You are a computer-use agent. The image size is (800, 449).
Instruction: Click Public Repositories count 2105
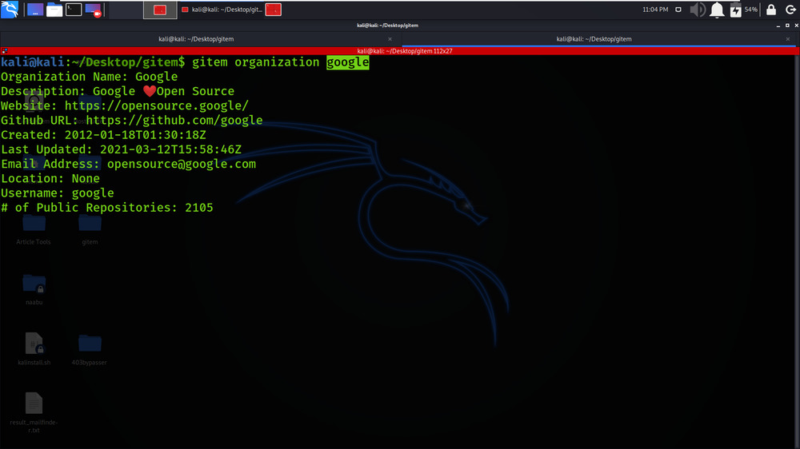point(199,208)
